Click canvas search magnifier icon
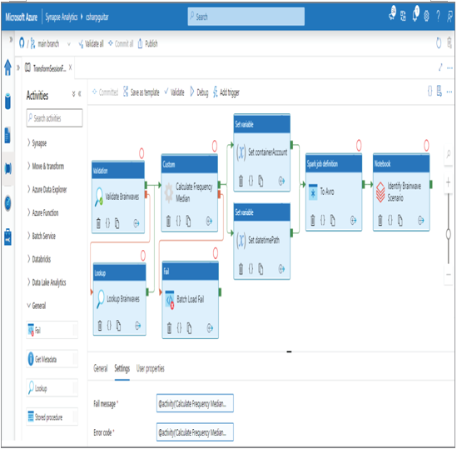This screenshot has width=457, height=449. click(x=449, y=154)
